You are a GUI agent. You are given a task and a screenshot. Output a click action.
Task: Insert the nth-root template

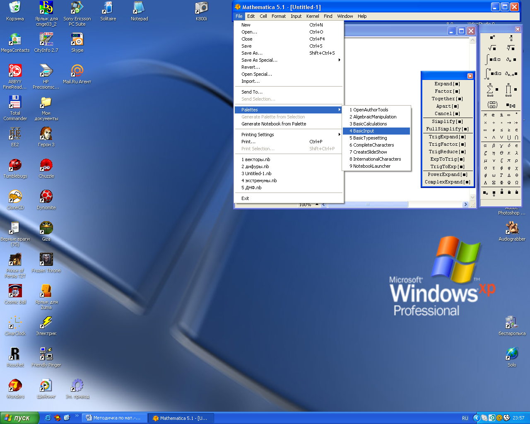(x=511, y=48)
